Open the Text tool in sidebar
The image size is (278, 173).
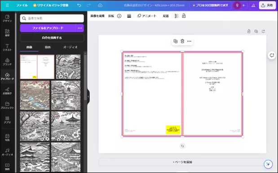7,48
